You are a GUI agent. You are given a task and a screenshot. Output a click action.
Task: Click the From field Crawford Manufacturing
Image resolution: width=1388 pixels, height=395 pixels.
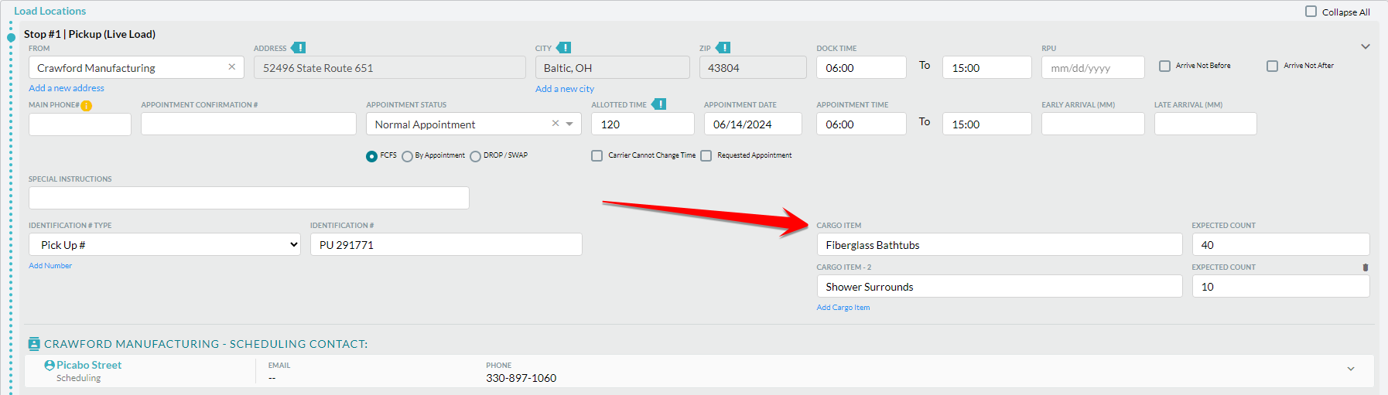136,67
